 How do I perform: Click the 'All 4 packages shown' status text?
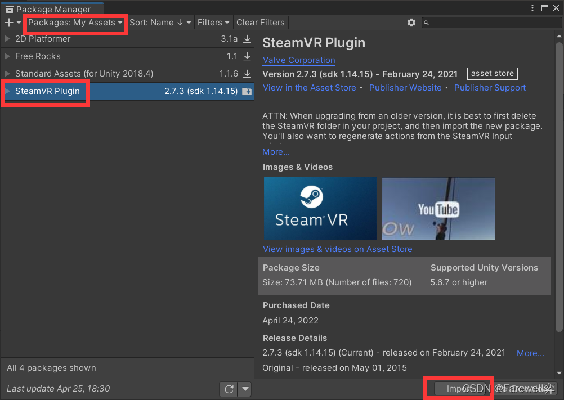pyautogui.click(x=51, y=368)
